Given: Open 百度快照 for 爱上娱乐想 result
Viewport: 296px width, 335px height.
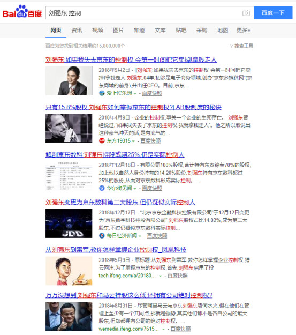Looking at the screenshot, I should click(152, 93).
